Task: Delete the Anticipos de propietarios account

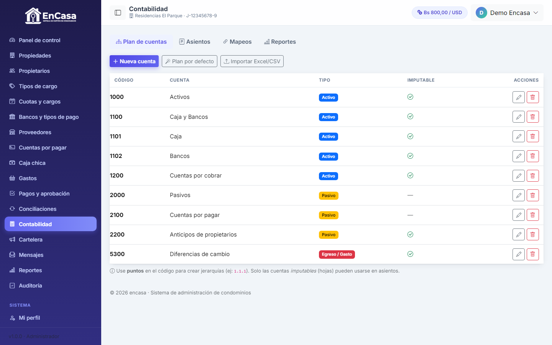Action: 533,235
